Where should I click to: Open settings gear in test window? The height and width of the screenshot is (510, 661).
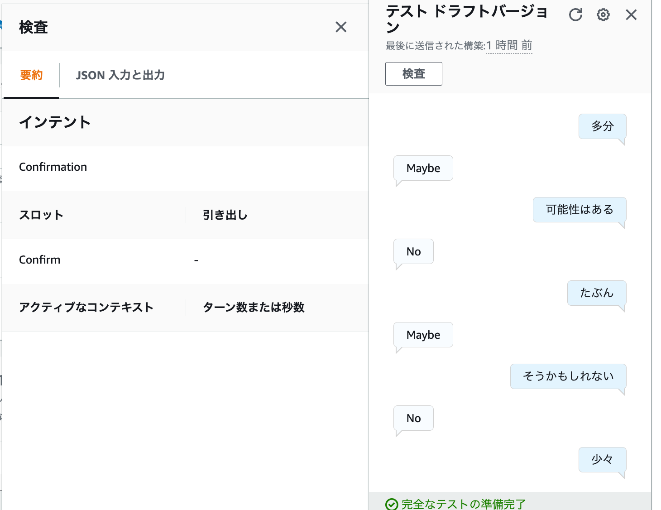click(603, 15)
